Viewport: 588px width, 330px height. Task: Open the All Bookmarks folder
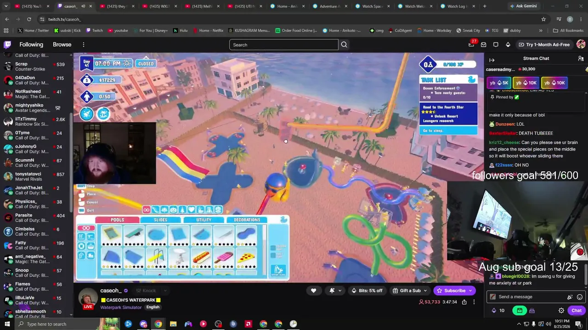(568, 31)
